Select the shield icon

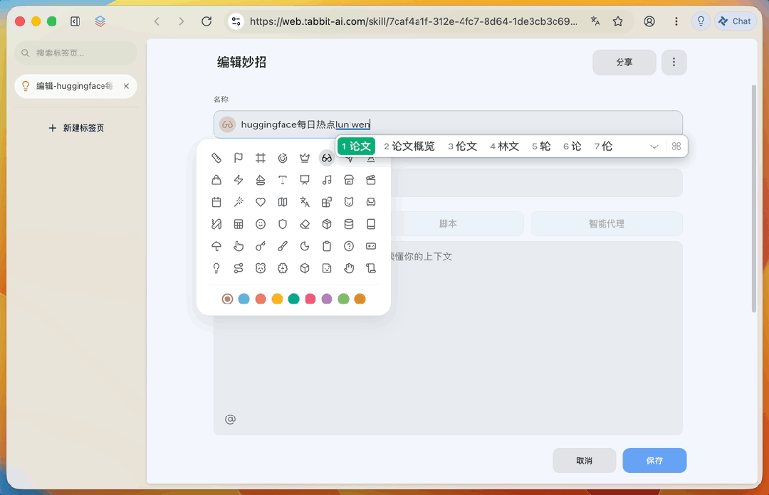(283, 224)
